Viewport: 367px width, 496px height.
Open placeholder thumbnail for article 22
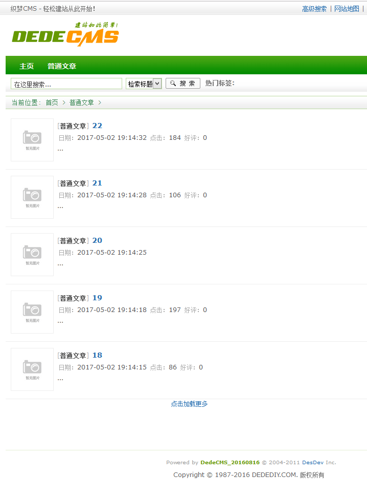tap(32, 140)
